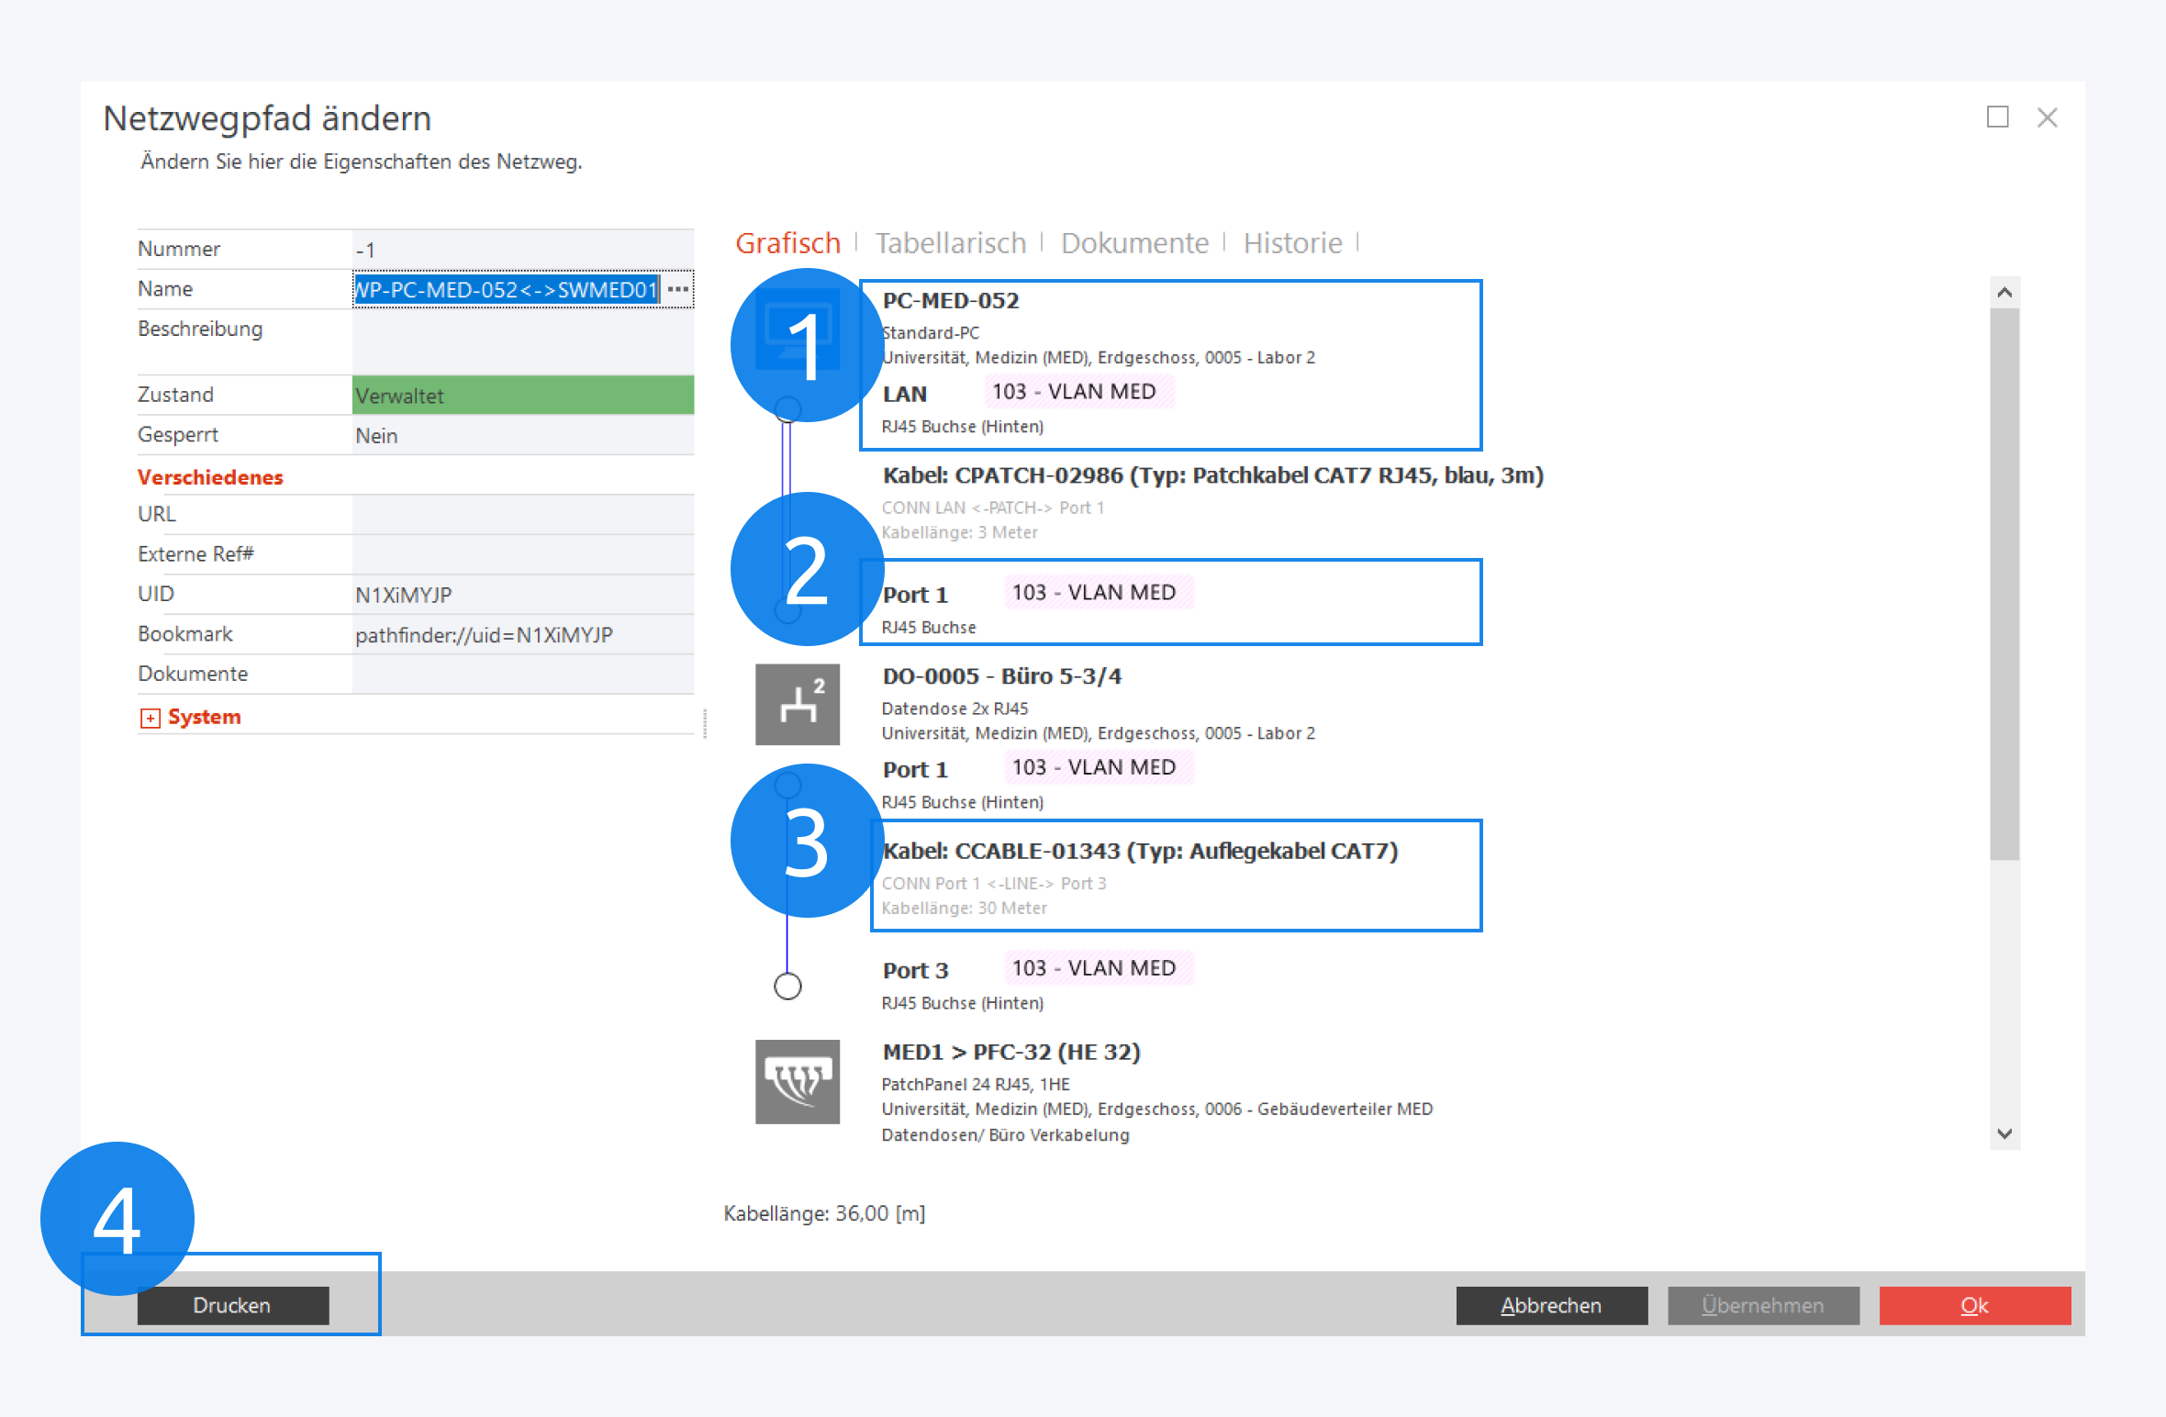
Task: Click the Kabel CCABLE-01343 entry
Action: pos(1139,852)
